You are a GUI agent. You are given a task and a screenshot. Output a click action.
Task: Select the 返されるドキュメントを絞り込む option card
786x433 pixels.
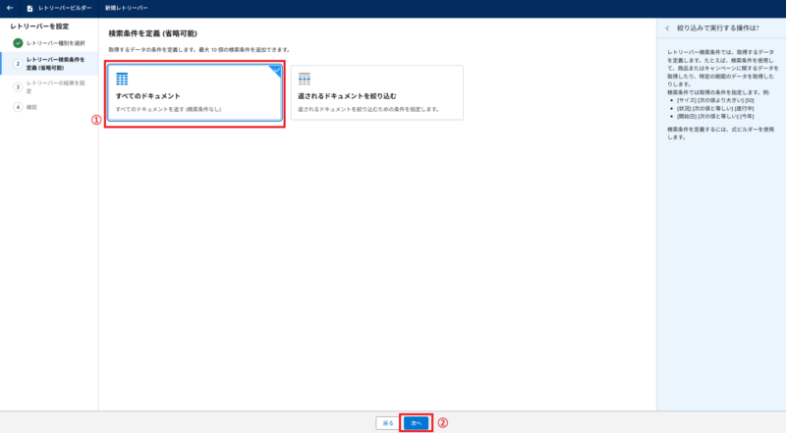pyautogui.click(x=376, y=94)
